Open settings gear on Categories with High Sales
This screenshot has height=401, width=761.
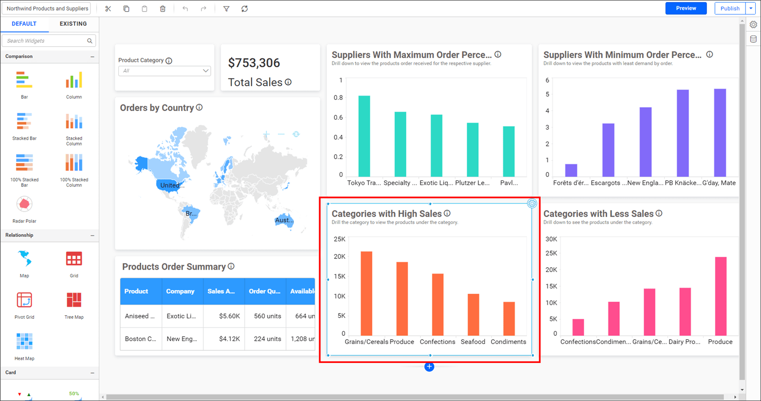point(532,203)
